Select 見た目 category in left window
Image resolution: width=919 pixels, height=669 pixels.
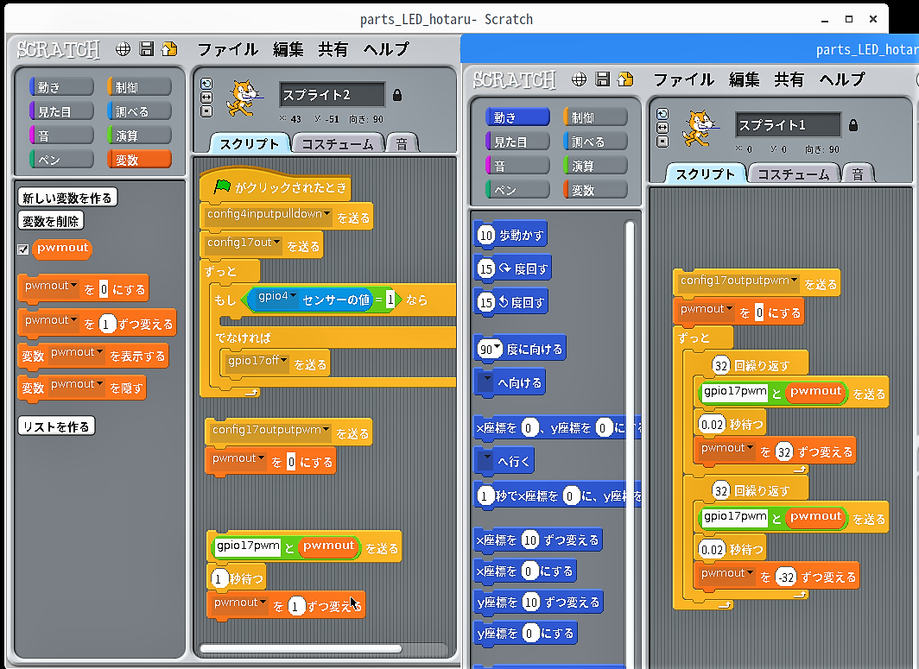coord(61,110)
